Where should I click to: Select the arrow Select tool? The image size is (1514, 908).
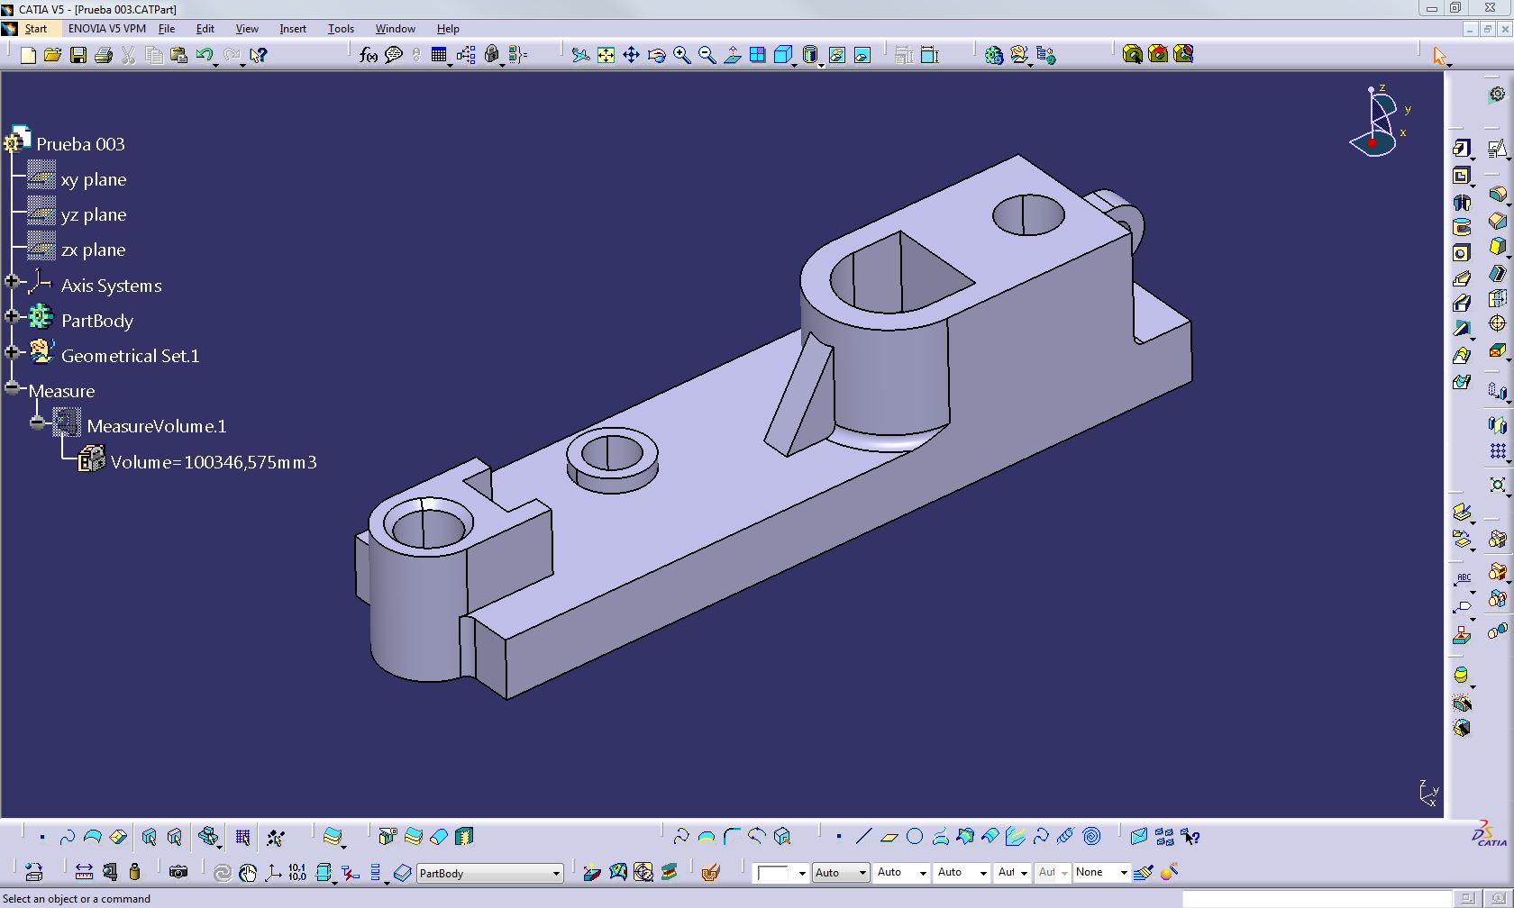pos(1439,56)
